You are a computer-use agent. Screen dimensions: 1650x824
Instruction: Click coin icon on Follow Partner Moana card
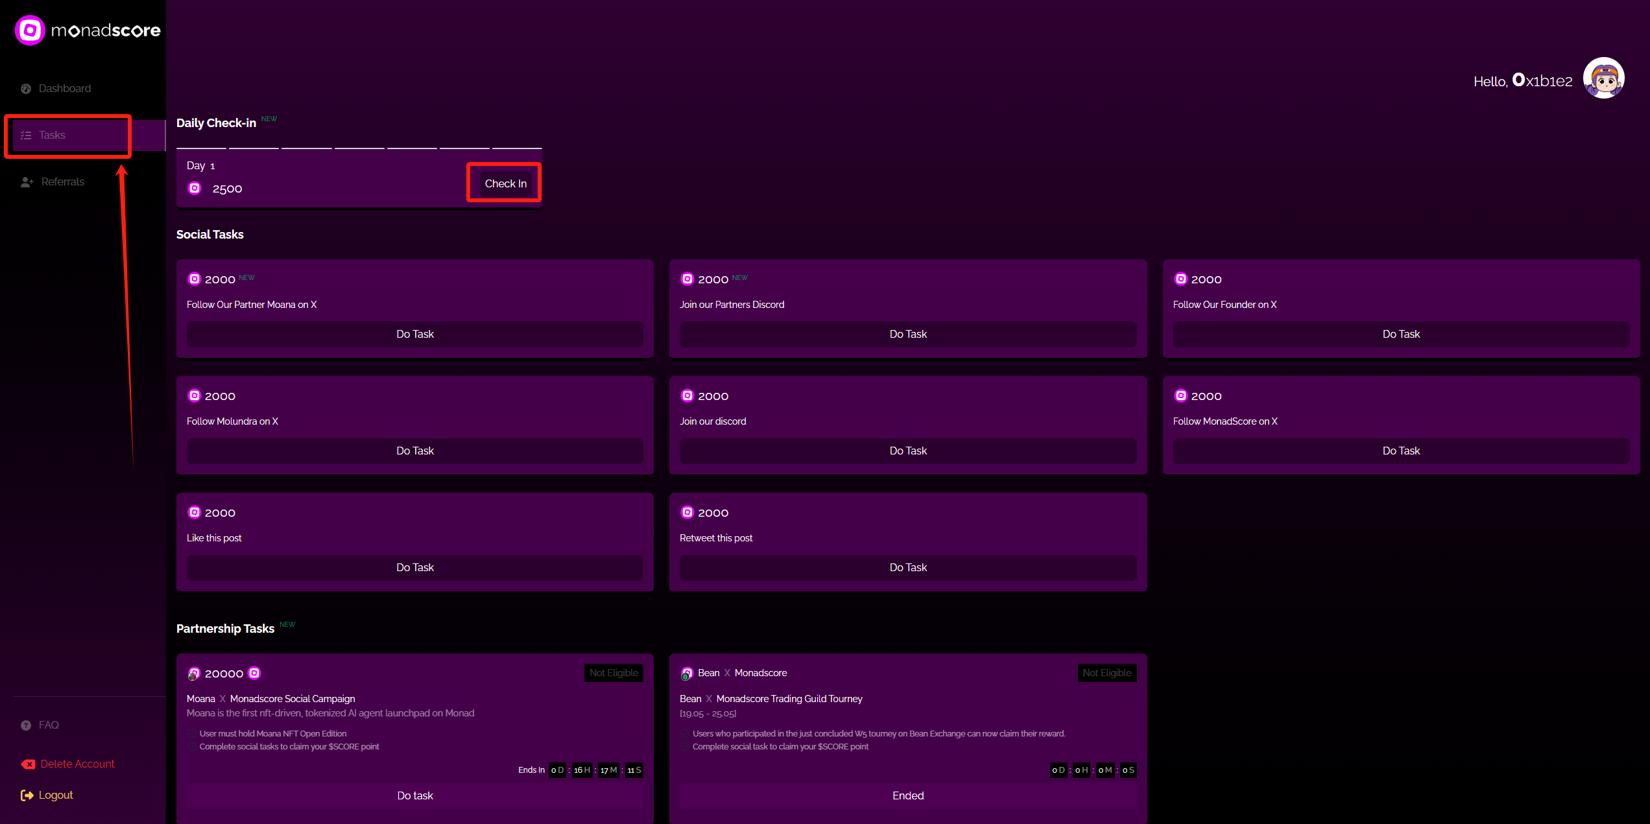coord(194,279)
